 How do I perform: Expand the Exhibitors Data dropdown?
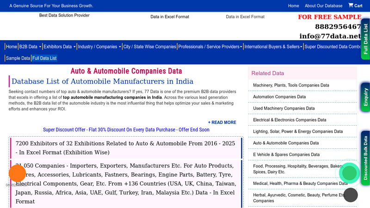point(60,47)
